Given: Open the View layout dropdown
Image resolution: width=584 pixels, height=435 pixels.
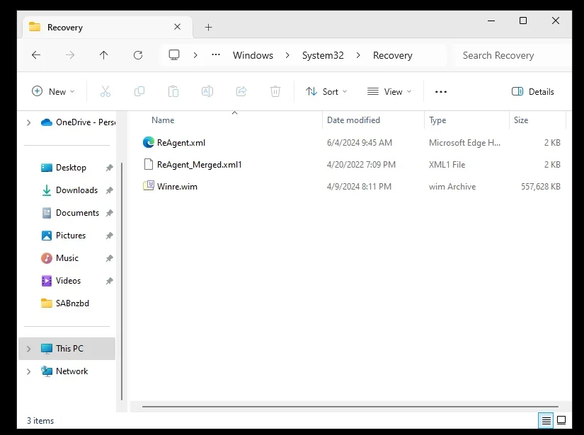Looking at the screenshot, I should (389, 91).
